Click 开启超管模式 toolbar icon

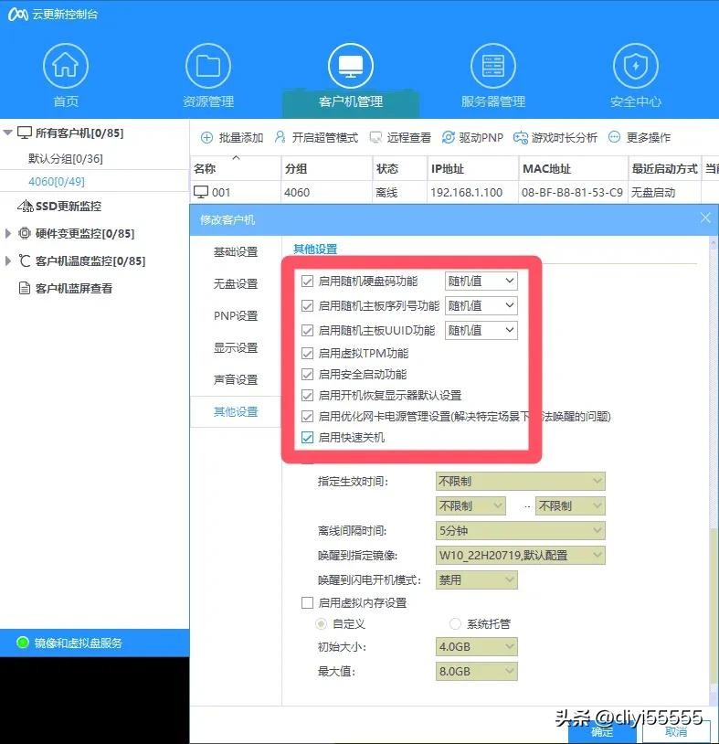coord(280,138)
